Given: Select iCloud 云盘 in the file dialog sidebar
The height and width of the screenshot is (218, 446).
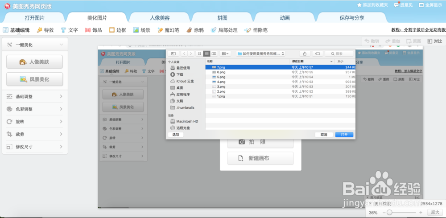Looking at the screenshot, I should [182, 81].
